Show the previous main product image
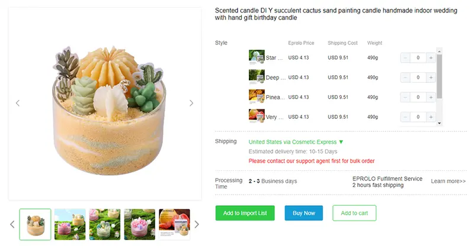 pyautogui.click(x=18, y=104)
